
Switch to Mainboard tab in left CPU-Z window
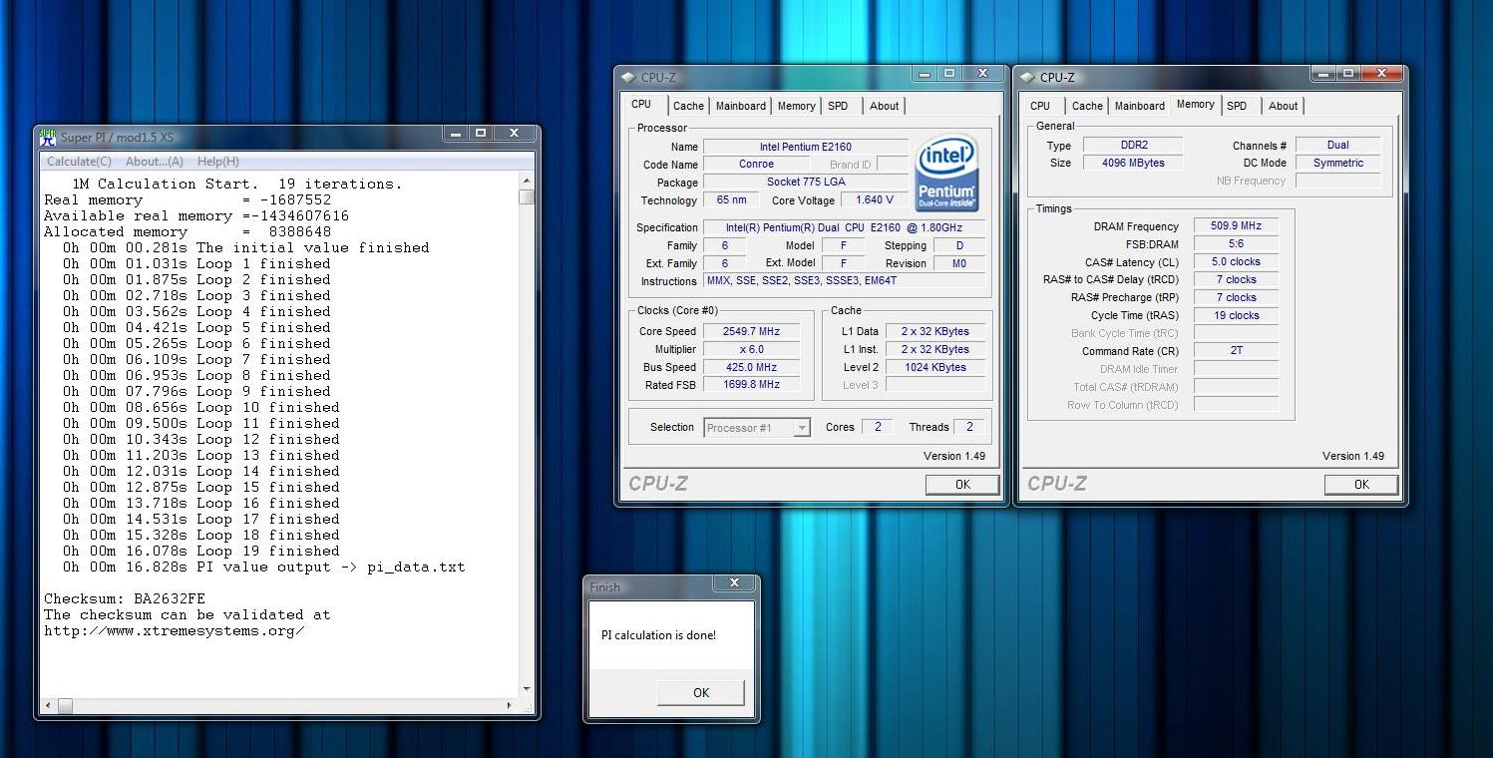[741, 106]
